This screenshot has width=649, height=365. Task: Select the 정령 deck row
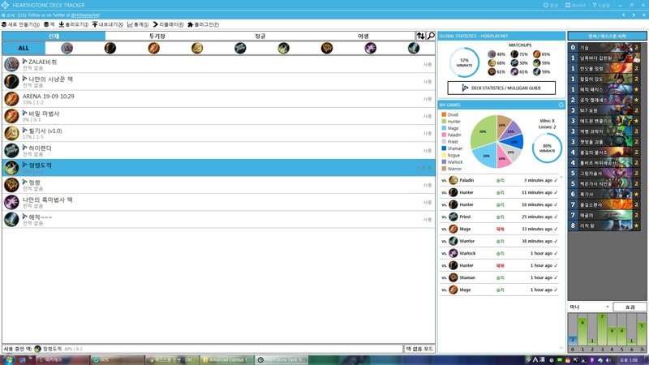coord(218,185)
